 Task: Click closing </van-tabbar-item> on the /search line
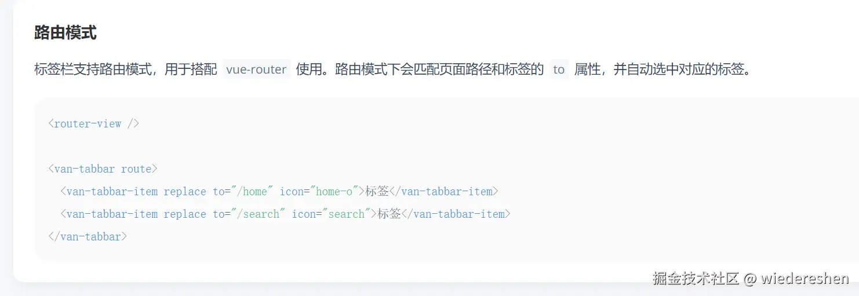pos(456,214)
